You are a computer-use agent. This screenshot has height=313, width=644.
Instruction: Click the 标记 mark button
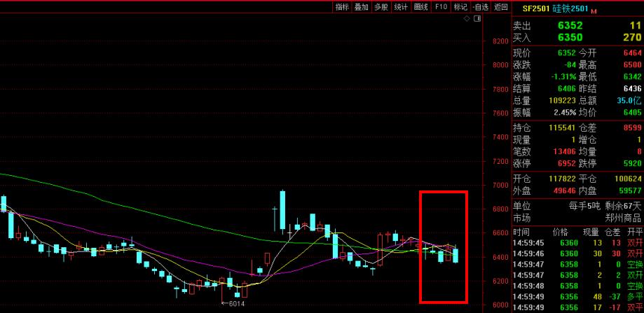tap(460, 7)
